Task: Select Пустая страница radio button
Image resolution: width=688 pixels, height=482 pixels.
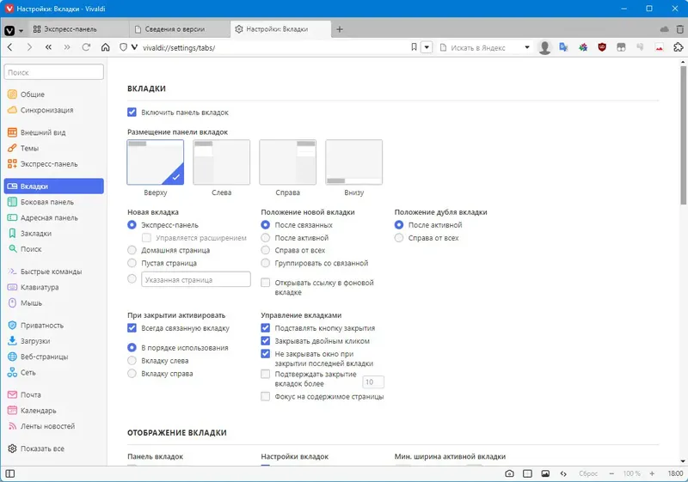Action: point(132,263)
